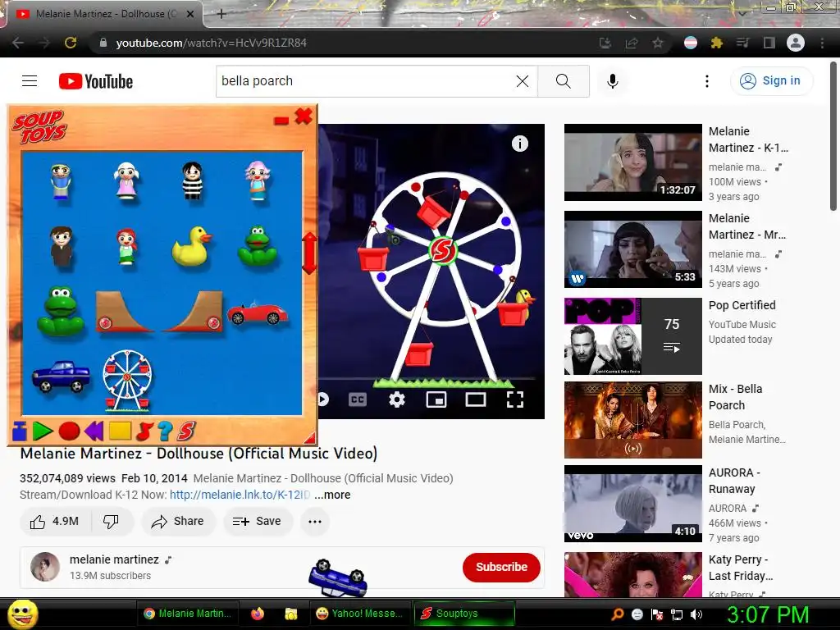Click the red record circle in Soup Toys
This screenshot has height=630, width=840.
(x=69, y=431)
